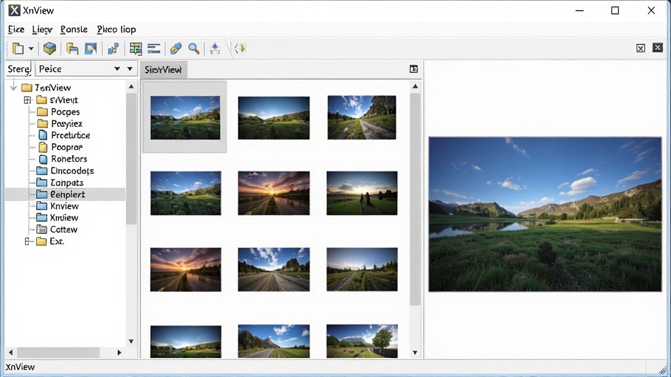
Task: Select the SieyView tab
Action: click(163, 69)
